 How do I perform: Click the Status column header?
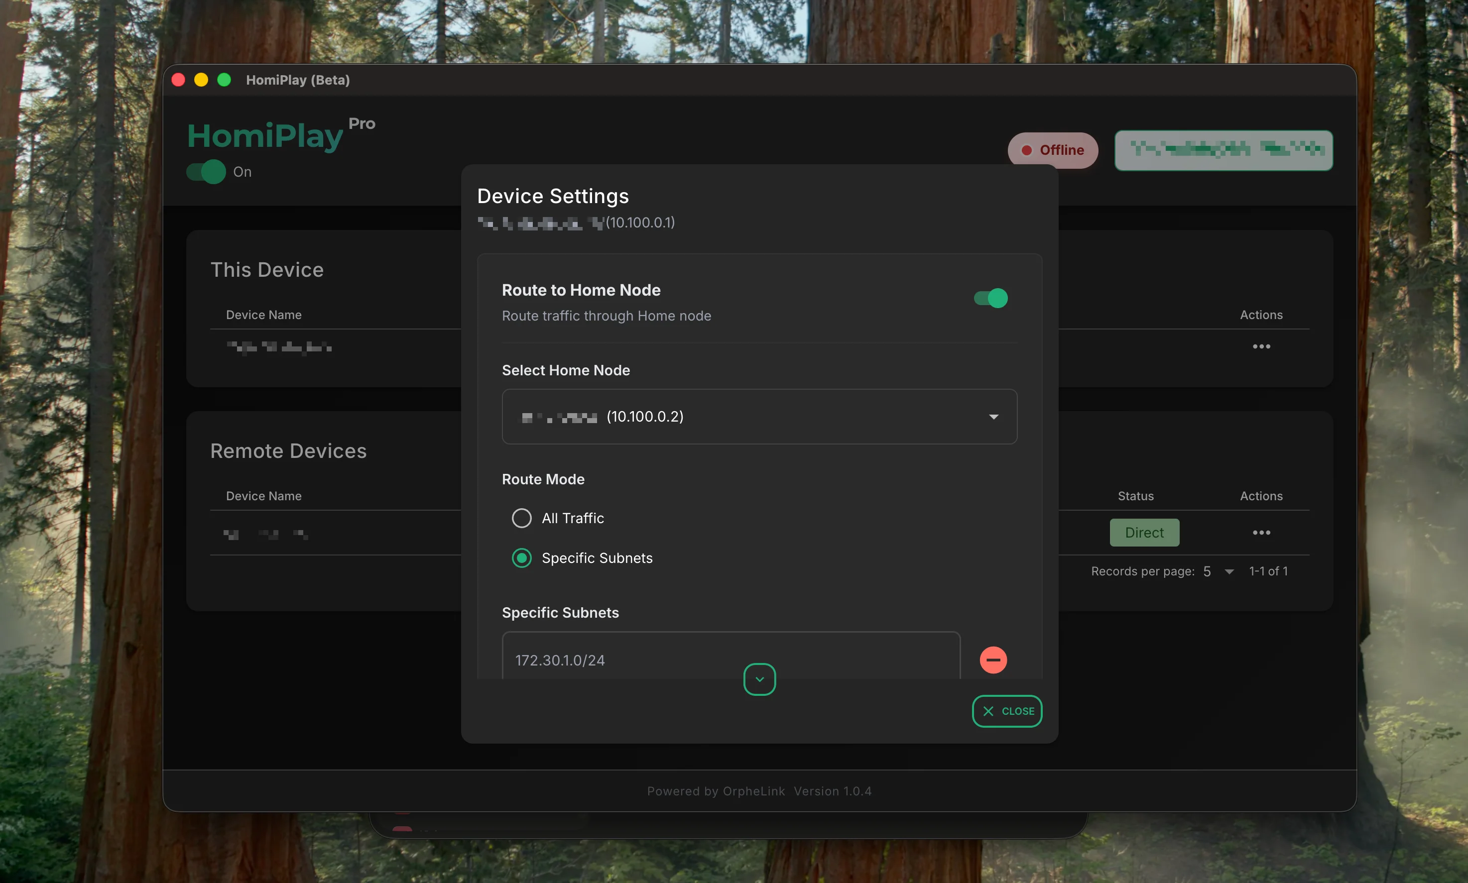(x=1135, y=496)
